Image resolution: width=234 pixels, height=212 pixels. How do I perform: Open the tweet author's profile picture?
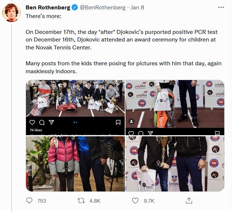click(12, 13)
